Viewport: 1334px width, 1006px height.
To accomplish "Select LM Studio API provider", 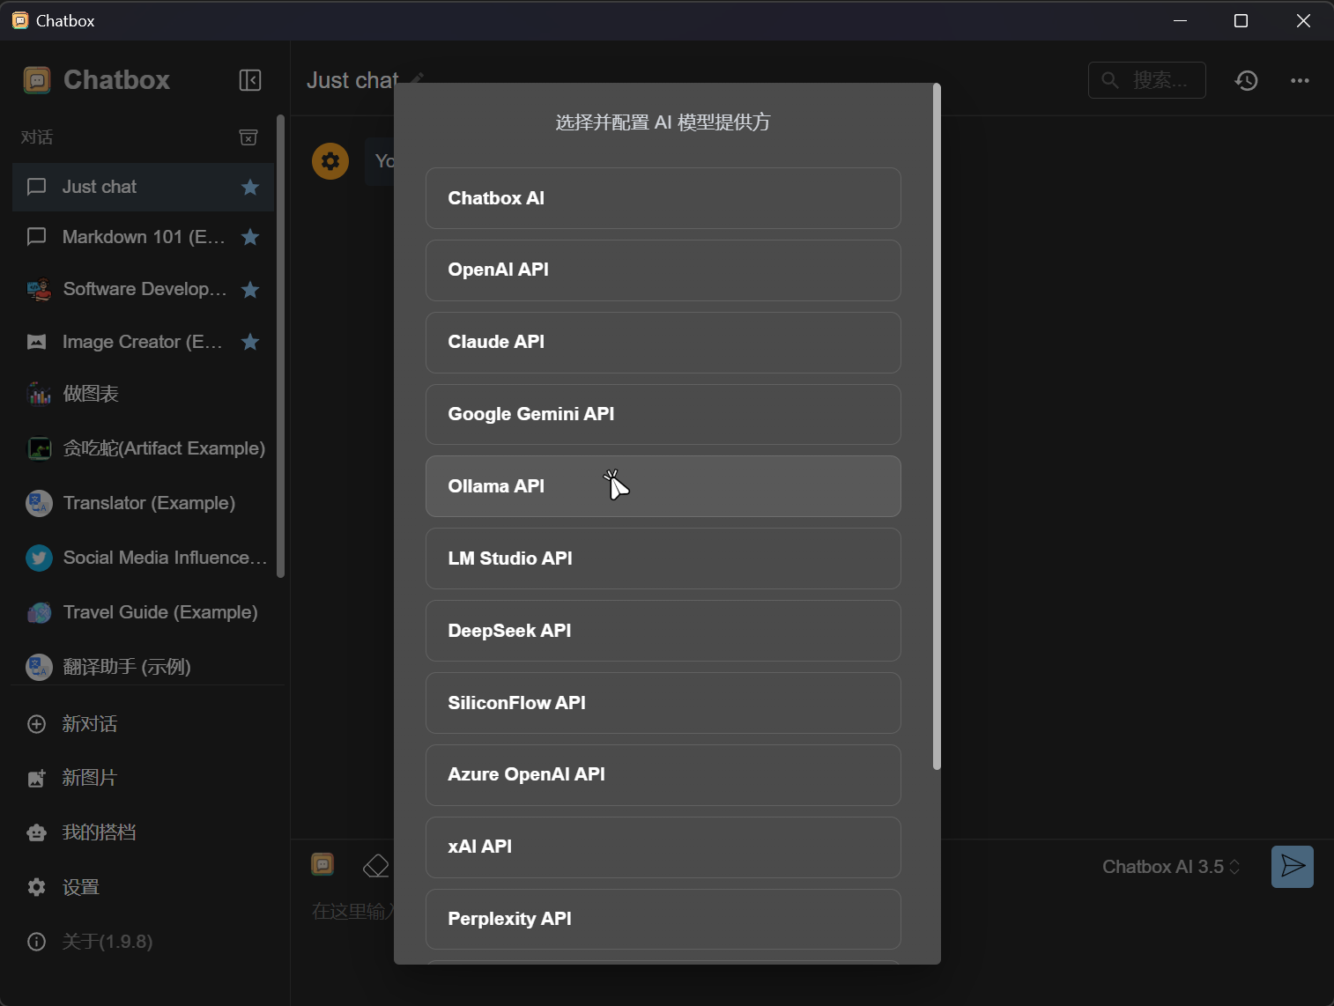I will tap(663, 558).
